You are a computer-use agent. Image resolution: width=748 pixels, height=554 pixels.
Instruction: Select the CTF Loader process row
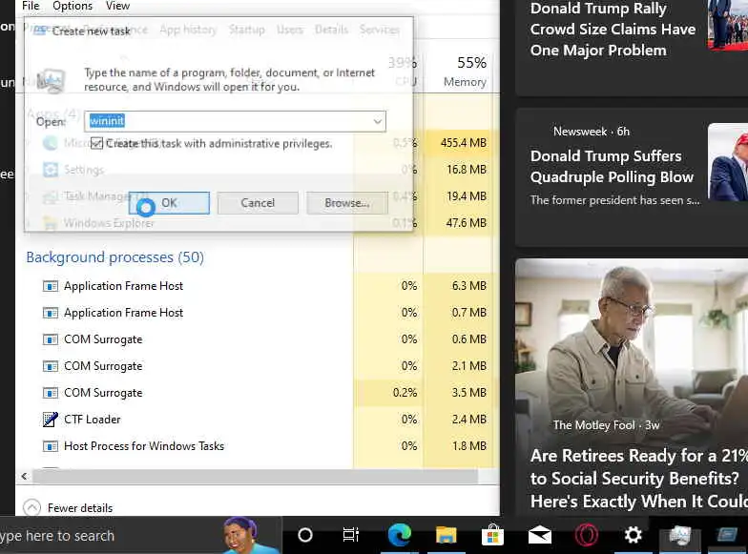pos(258,420)
